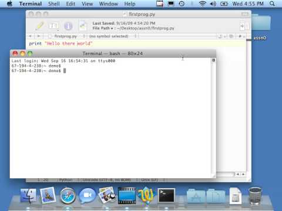
Task: Click the Terminal scrollbar top box
Action: click(214, 60)
